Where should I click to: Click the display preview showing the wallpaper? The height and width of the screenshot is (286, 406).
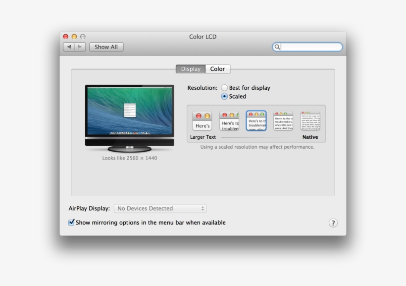129,114
